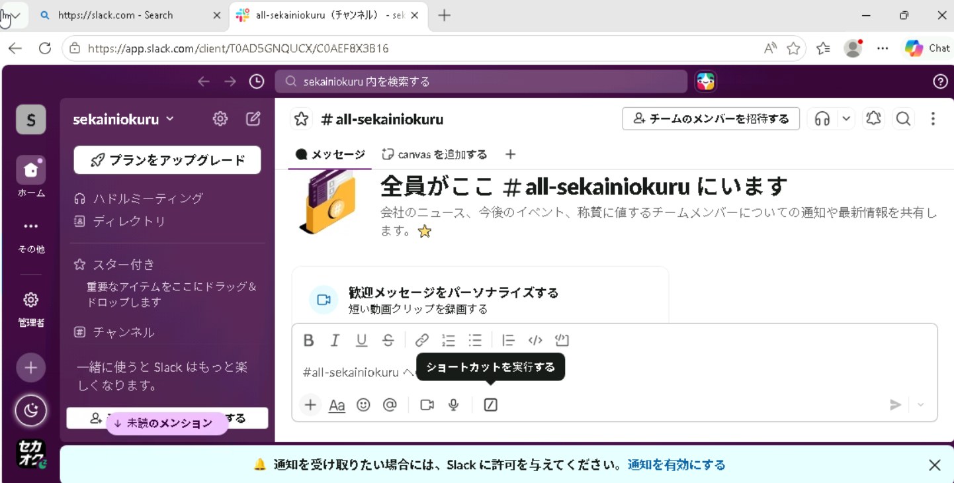This screenshot has height=483, width=954.
Task: Start a numbered list in composer
Action: (449, 340)
